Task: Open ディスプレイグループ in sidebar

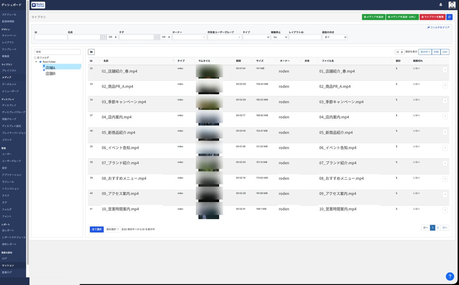Action: (14, 112)
